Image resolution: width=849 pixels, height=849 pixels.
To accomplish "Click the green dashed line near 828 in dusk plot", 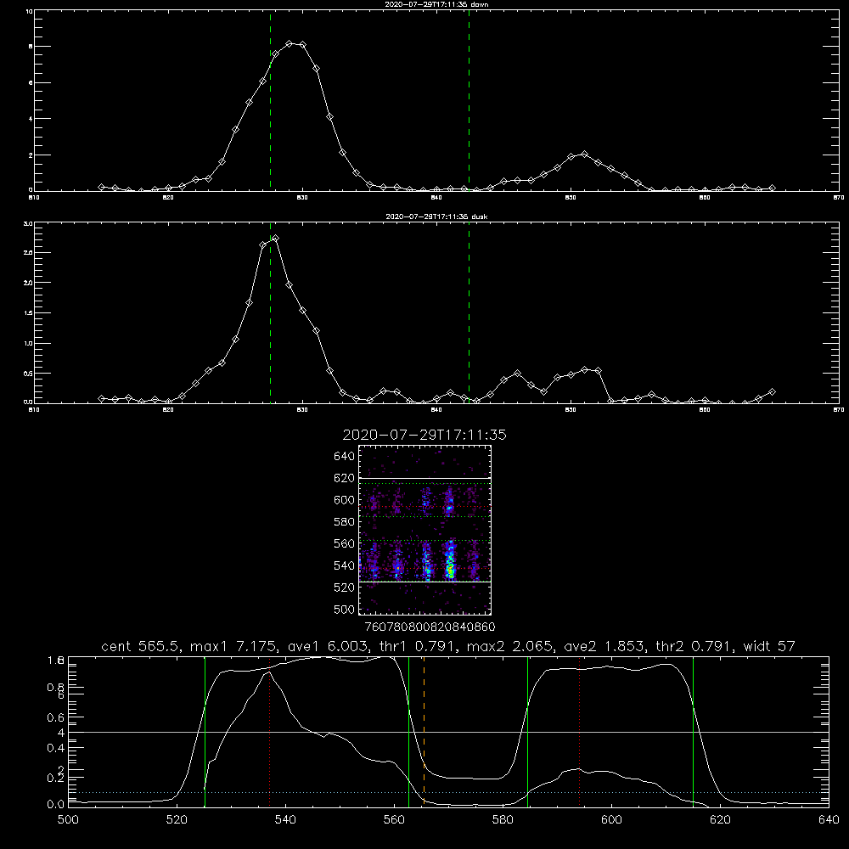I will (270, 313).
